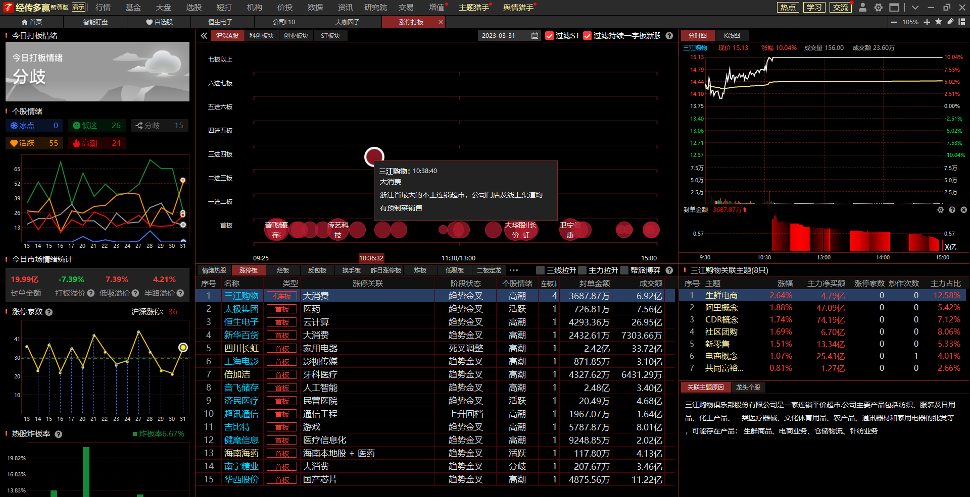Zoom in with the plus icon
The image size is (970, 497).
[927, 22]
